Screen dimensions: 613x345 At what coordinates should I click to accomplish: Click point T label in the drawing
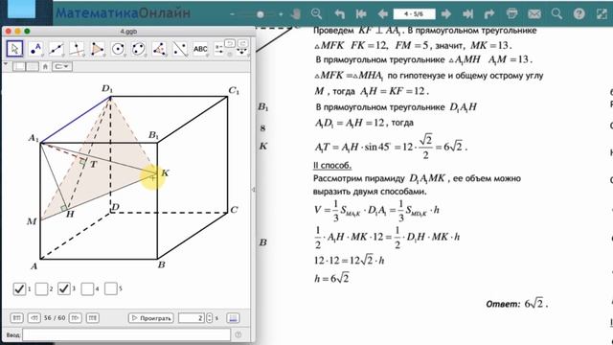(x=94, y=164)
